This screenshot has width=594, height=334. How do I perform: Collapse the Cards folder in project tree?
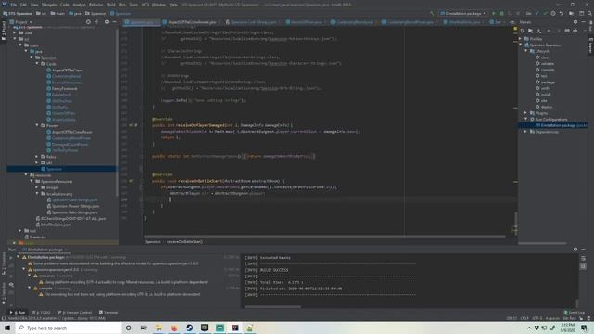[x=37, y=64]
